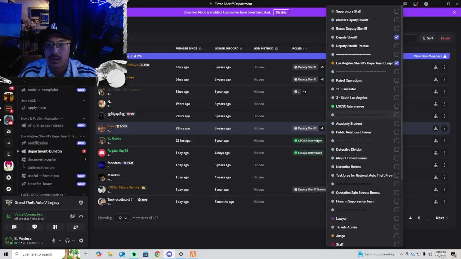This screenshot has width=461, height=259.
Task: Mute the microphone icon
Action: tap(54, 241)
